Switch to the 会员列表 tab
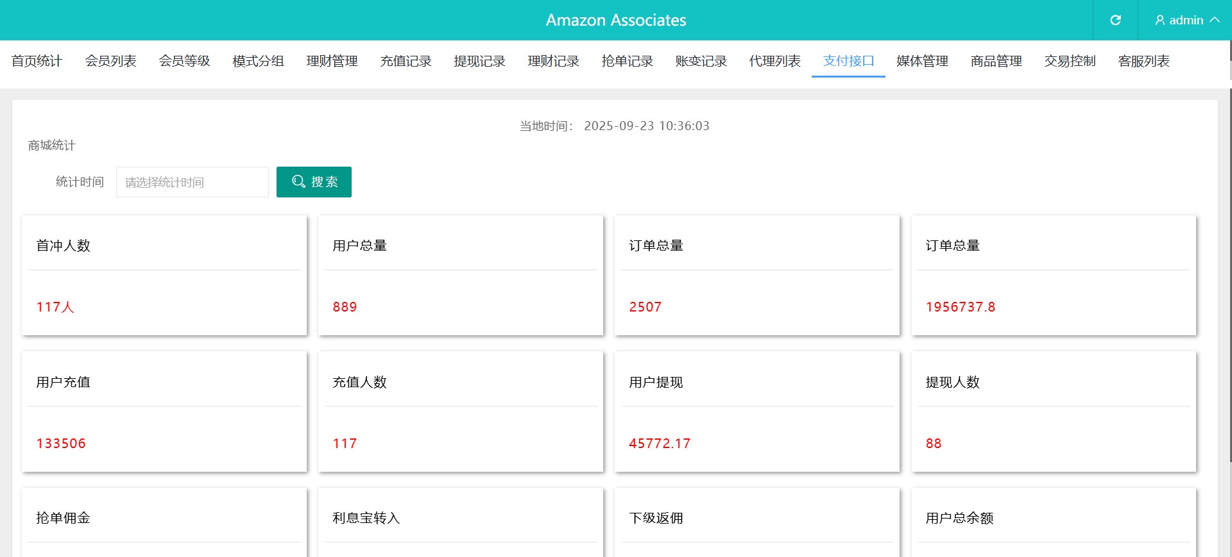 tap(110, 61)
